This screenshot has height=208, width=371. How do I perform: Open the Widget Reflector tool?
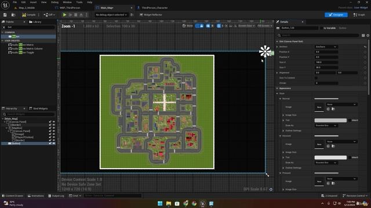coord(151,15)
